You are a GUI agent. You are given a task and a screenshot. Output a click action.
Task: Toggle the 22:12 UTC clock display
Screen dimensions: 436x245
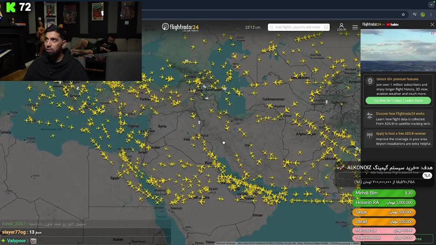253,27
